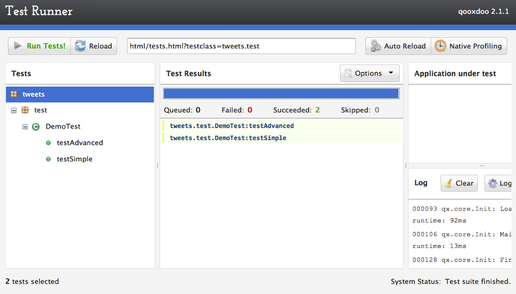Collapse the test package node
Image resolution: width=516 pixels, height=294 pixels.
(x=14, y=110)
